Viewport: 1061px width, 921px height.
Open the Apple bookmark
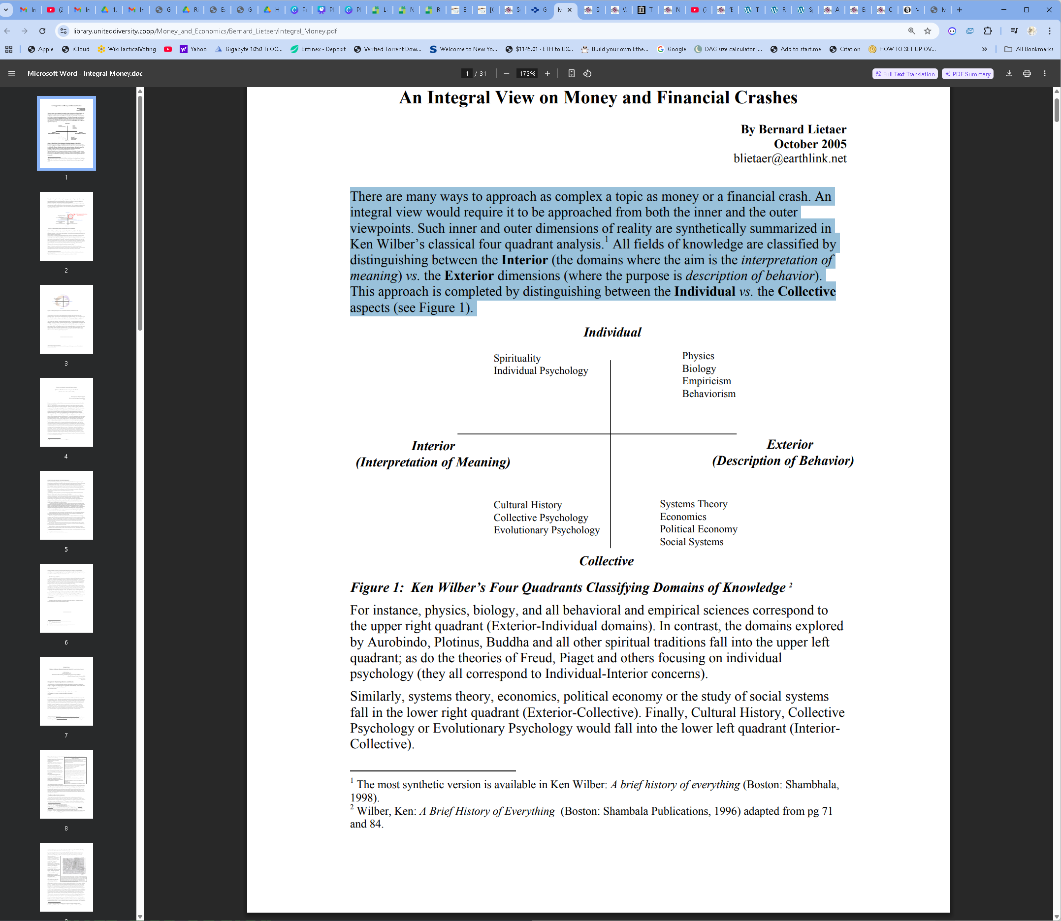41,49
